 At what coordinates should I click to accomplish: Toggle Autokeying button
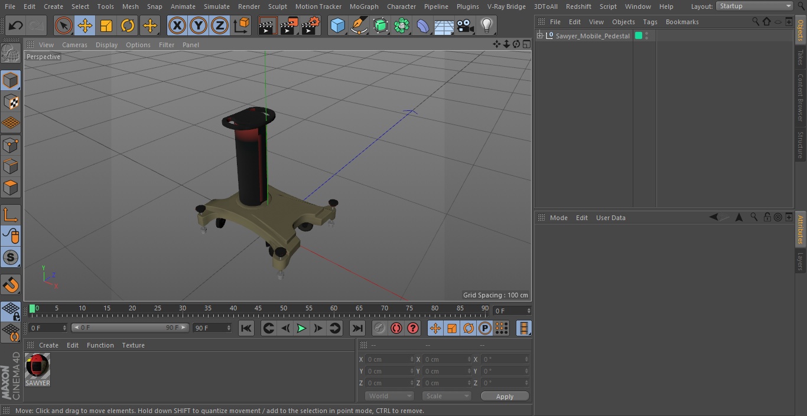coord(396,328)
